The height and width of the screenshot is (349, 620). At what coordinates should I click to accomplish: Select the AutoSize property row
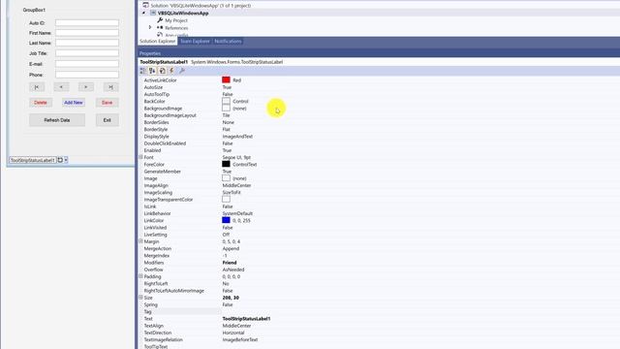click(379, 87)
